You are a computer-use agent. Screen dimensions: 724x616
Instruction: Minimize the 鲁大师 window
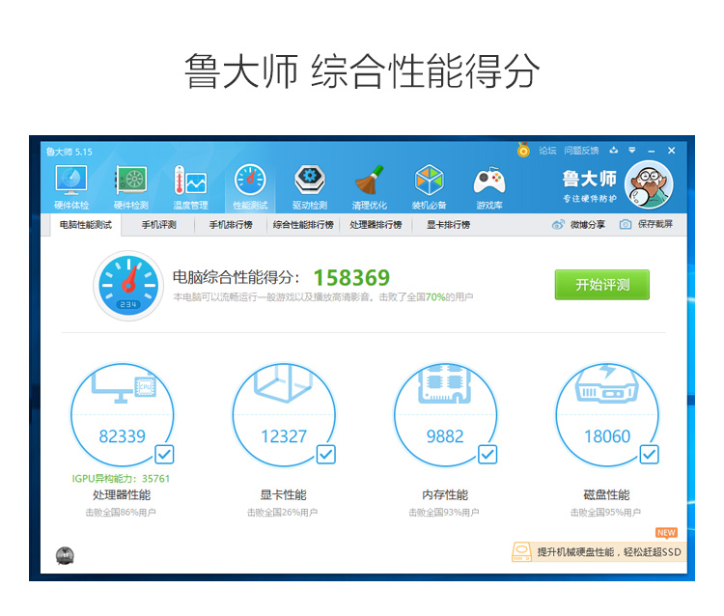point(652,151)
